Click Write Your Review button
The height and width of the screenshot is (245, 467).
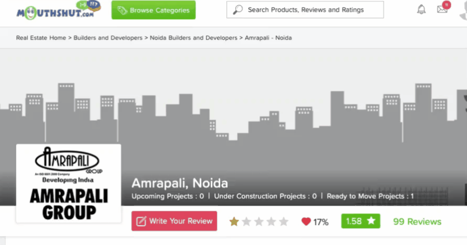(174, 221)
